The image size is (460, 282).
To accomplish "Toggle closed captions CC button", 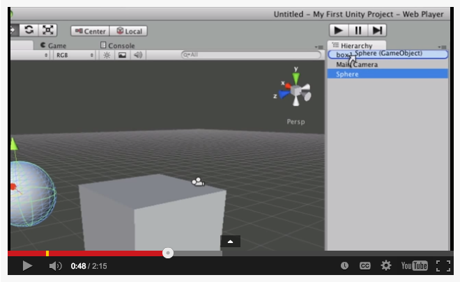I will (365, 265).
